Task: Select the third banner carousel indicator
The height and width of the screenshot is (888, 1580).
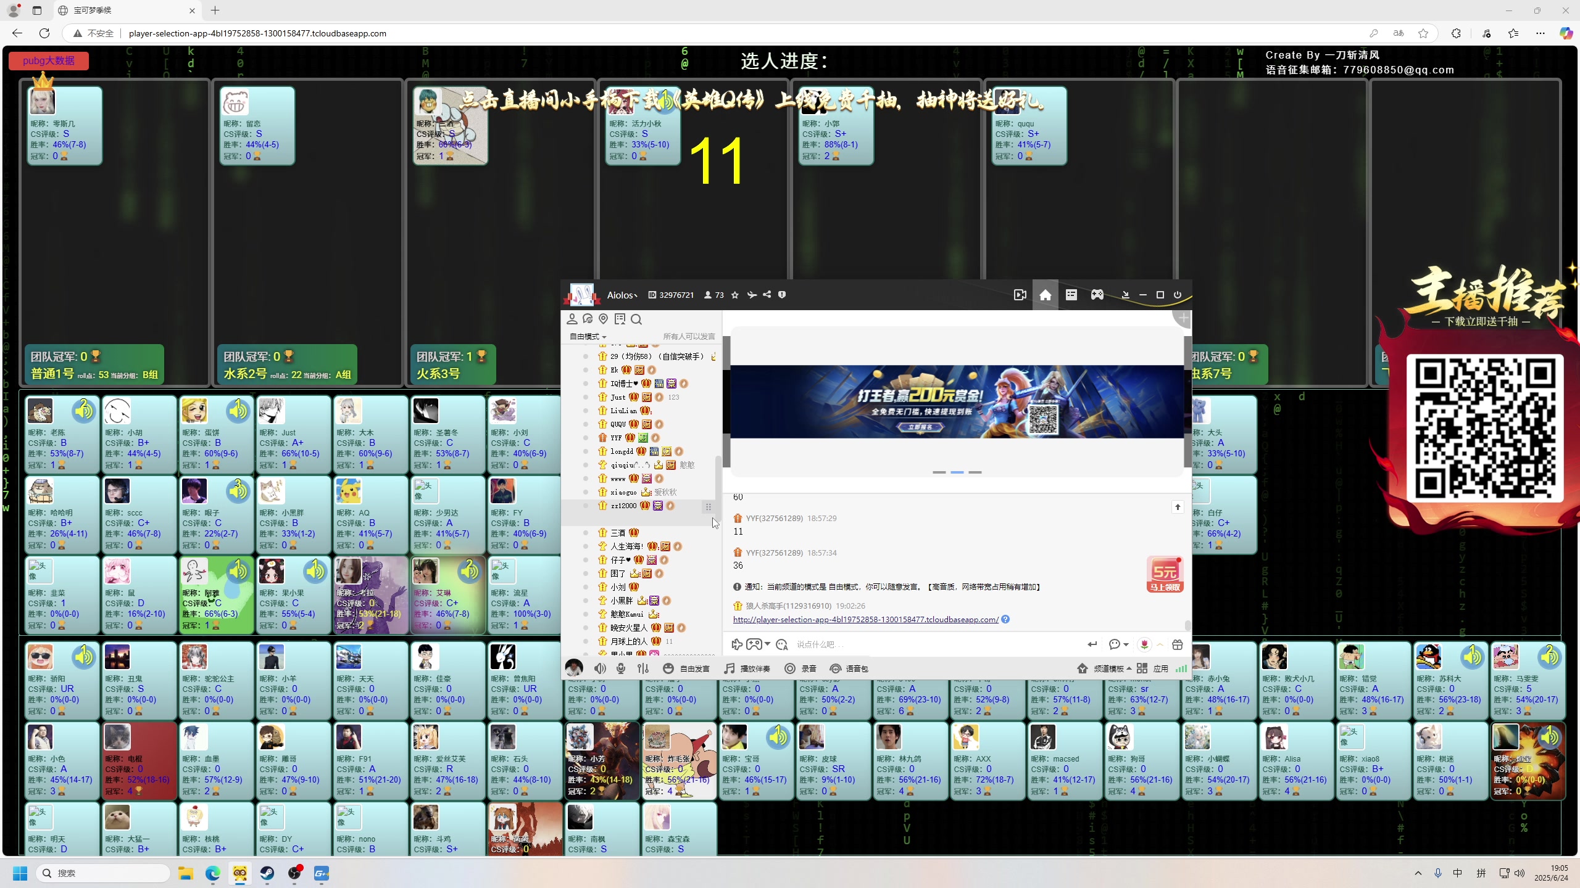Action: coord(975,472)
